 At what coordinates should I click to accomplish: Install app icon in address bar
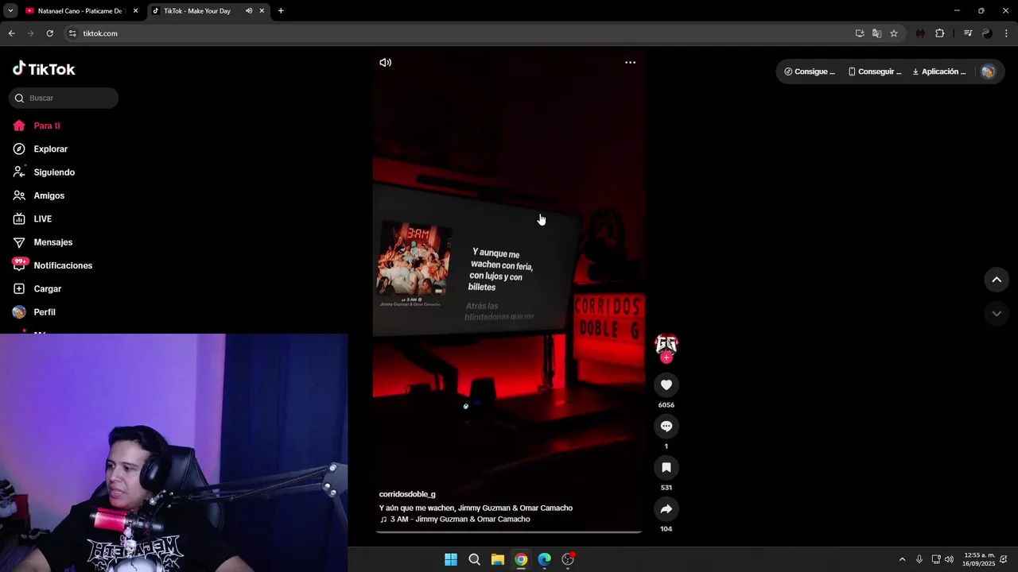[x=860, y=33]
